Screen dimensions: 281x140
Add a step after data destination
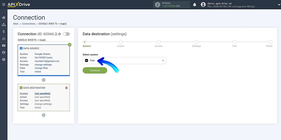click(x=44, y=115)
